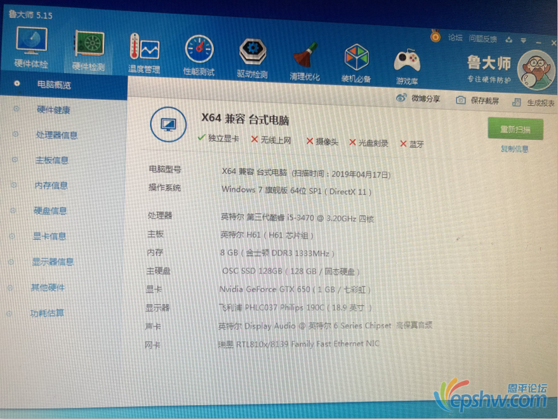
Task: Click the medal icon beside 论坛
Action: [435, 36]
